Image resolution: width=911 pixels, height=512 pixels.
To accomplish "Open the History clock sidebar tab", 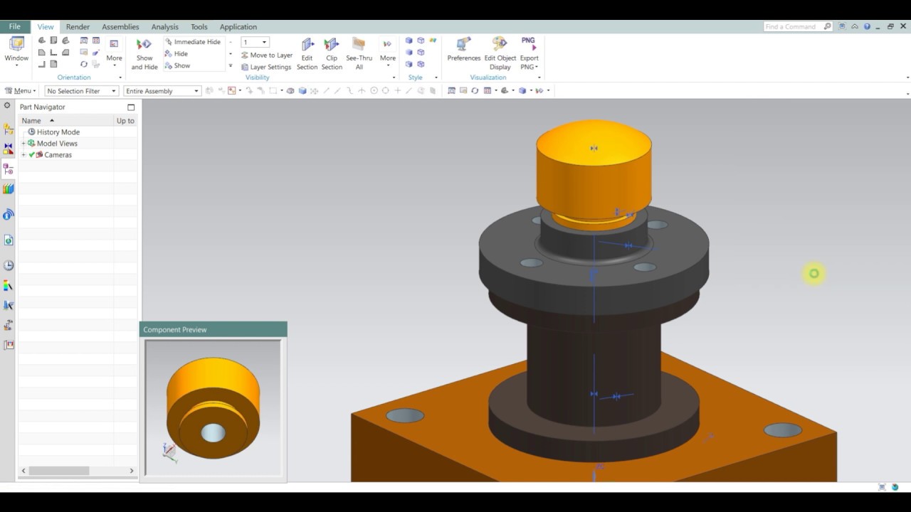I will (x=9, y=265).
